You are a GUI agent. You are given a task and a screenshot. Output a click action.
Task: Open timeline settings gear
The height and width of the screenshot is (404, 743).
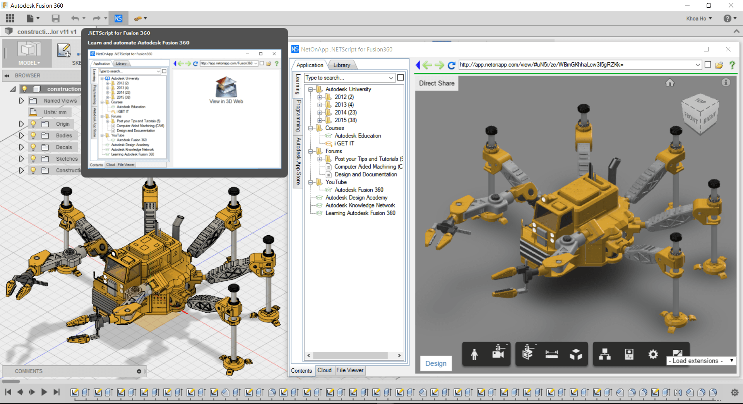pyautogui.click(x=734, y=392)
